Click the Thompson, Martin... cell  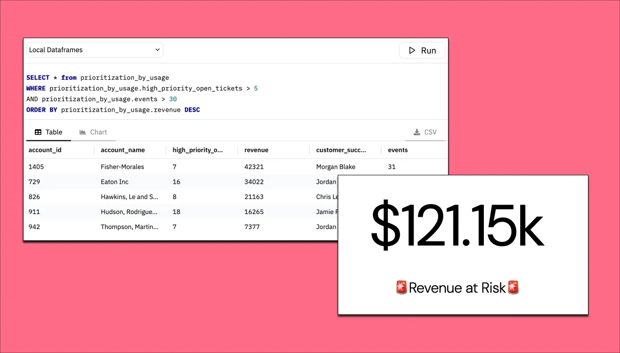(130, 227)
